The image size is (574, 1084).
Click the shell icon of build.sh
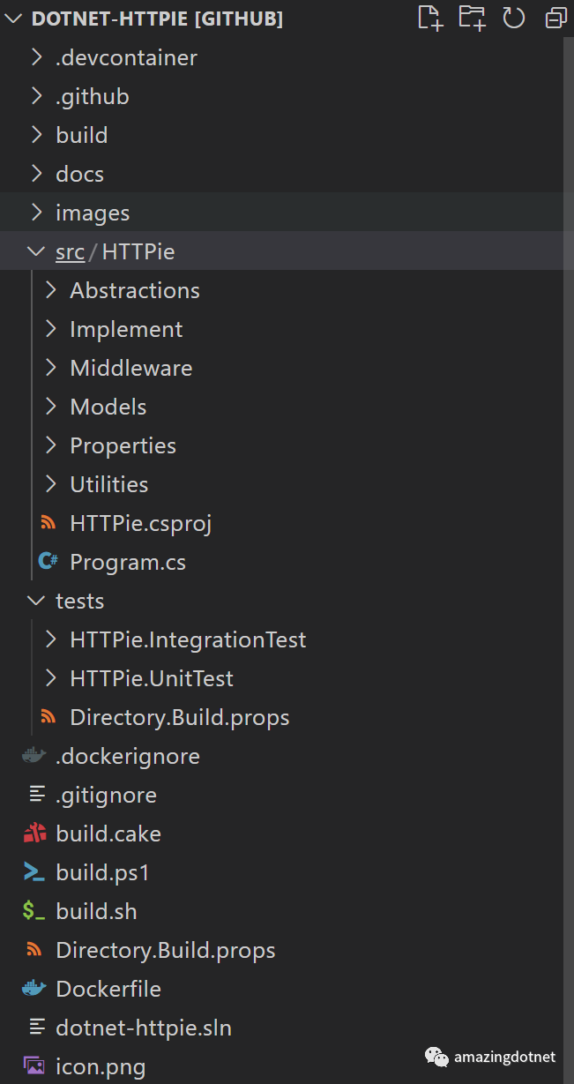pyautogui.click(x=34, y=911)
